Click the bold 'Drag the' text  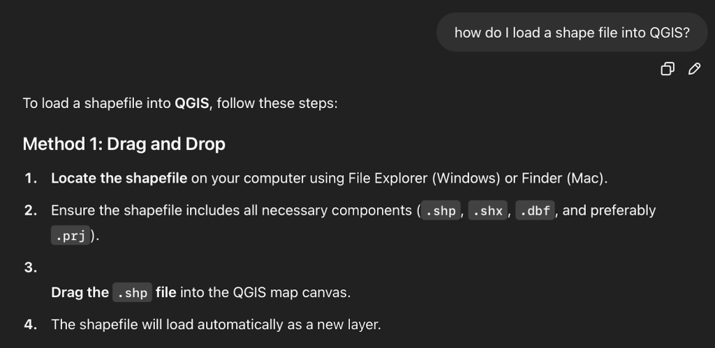80,292
